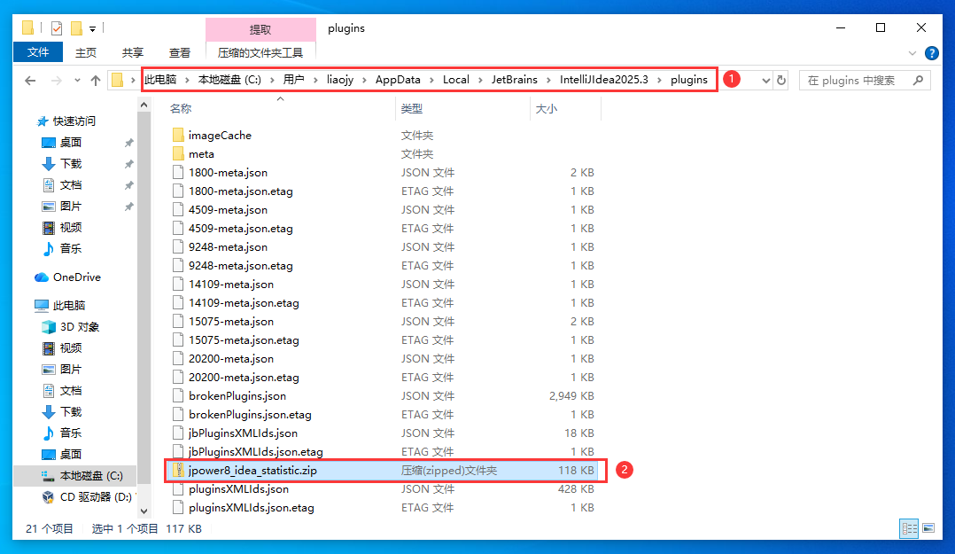Select OneDrive in navigation pane
The image size is (955, 554).
[x=76, y=277]
